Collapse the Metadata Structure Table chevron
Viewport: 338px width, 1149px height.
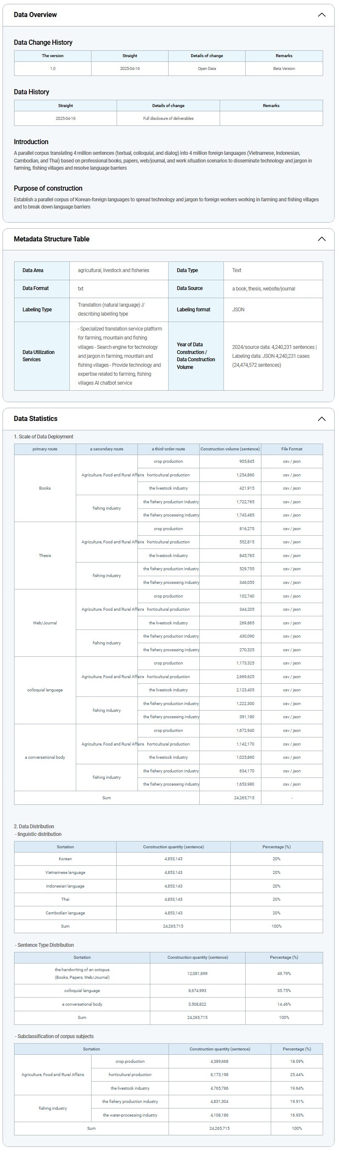[x=321, y=239]
